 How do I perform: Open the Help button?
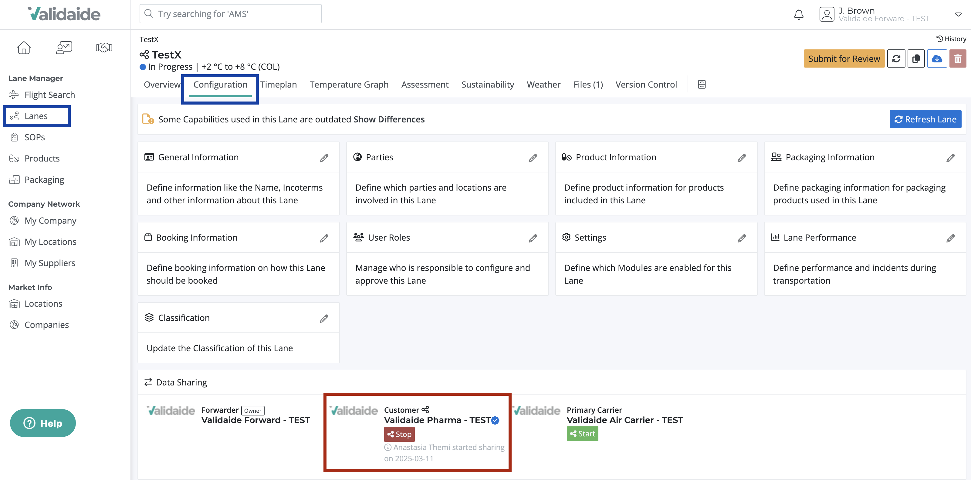43,423
